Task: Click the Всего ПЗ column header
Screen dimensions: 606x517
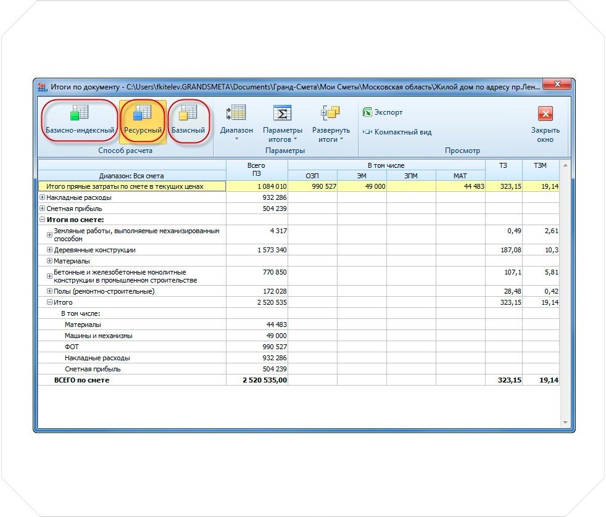Action: coord(257,170)
